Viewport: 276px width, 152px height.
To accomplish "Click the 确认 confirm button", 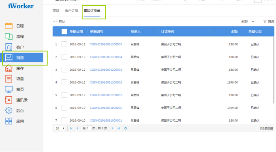I will [x=59, y=21].
